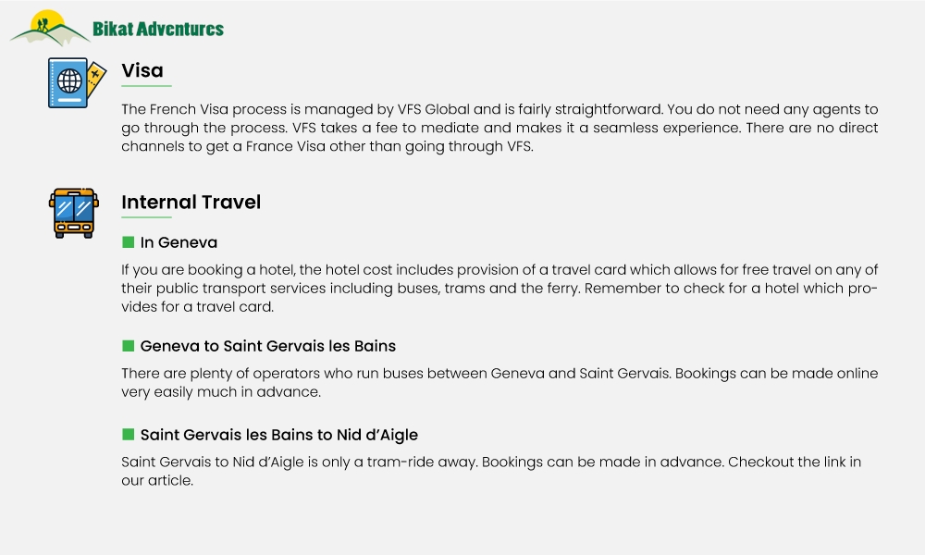Click green square bullet beside In Geneva
This screenshot has height=555, width=925.
click(128, 242)
